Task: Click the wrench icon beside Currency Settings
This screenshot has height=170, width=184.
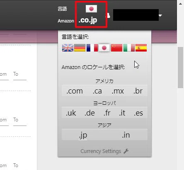Action: pyautogui.click(x=126, y=151)
